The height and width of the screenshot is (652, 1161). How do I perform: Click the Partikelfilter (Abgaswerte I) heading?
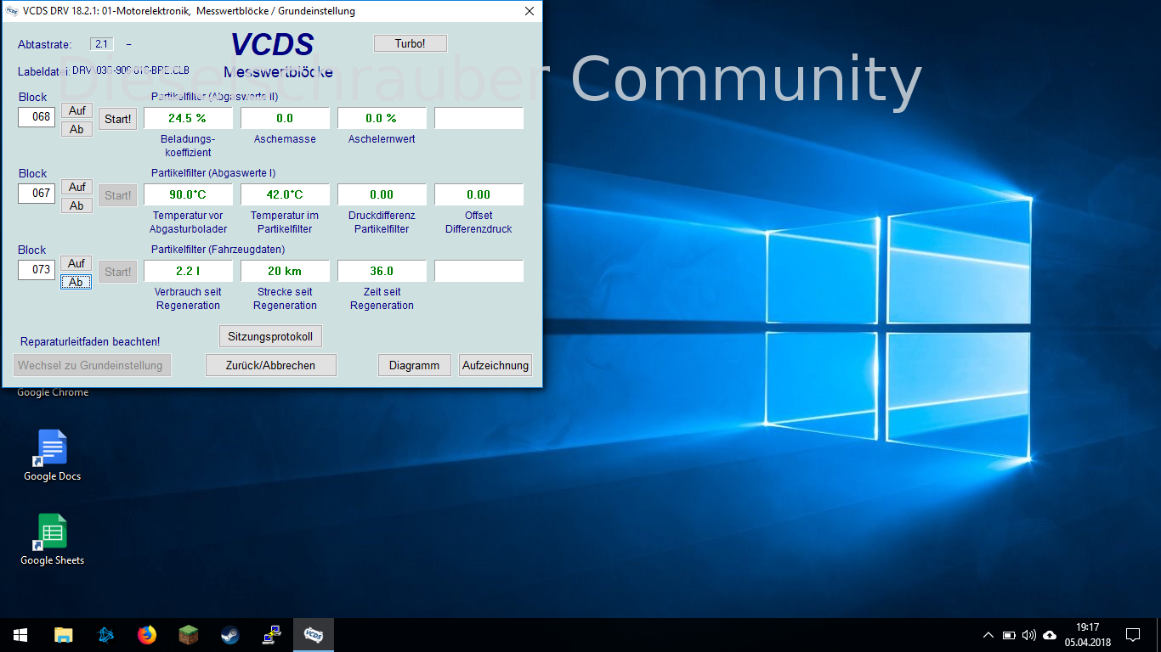[x=213, y=173]
